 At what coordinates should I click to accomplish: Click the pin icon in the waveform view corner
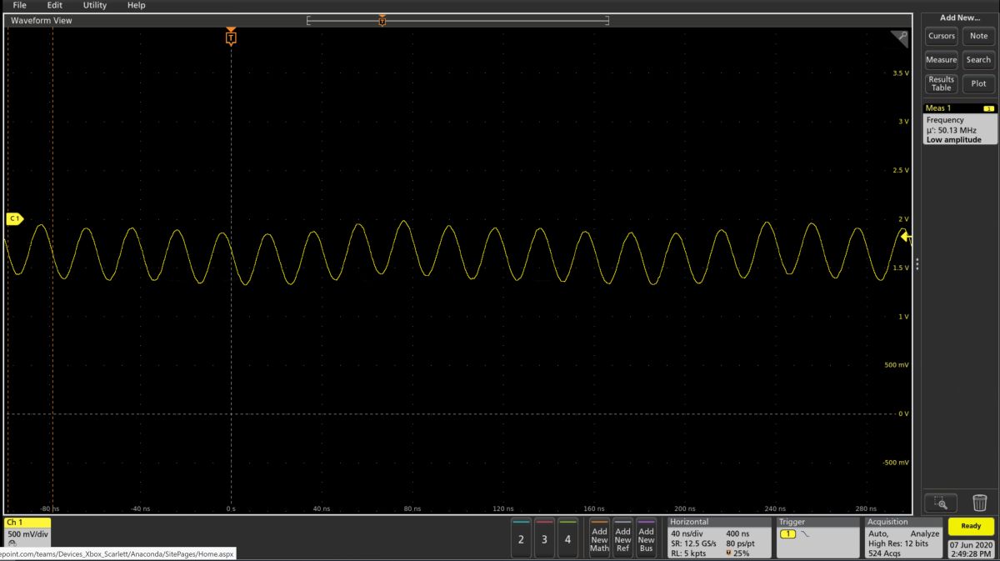[899, 38]
